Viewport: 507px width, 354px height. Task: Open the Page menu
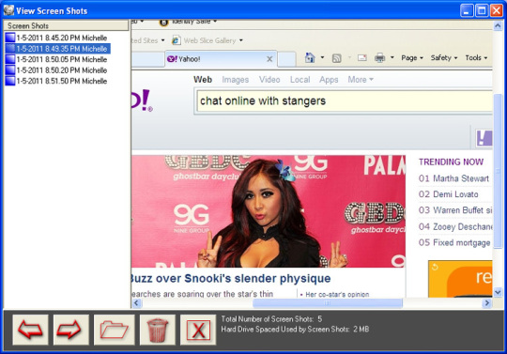tap(412, 58)
